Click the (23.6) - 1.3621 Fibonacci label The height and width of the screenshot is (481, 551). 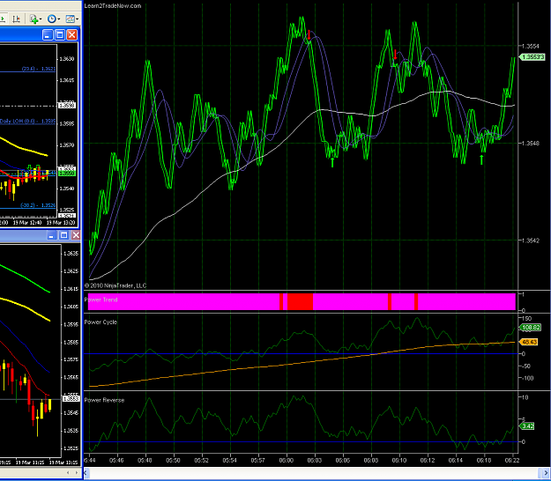pos(39,69)
